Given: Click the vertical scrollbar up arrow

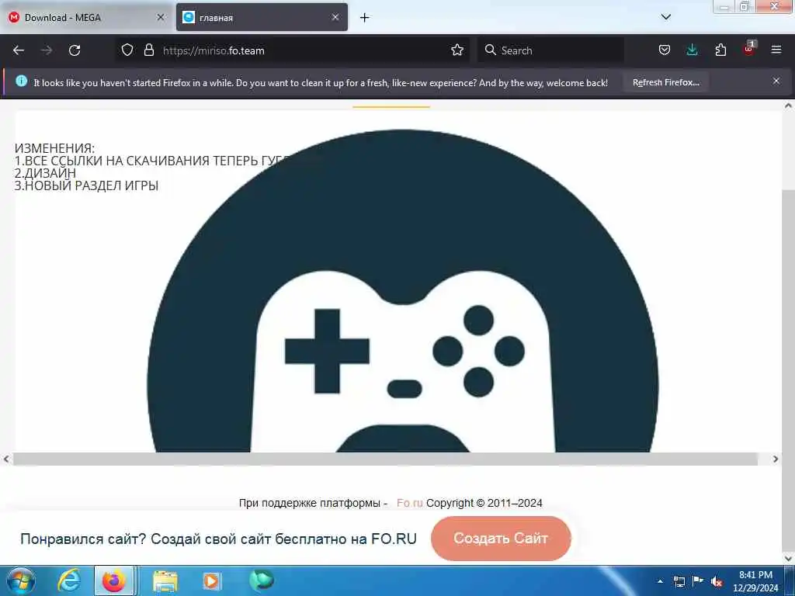Looking at the screenshot, I should coord(789,106).
